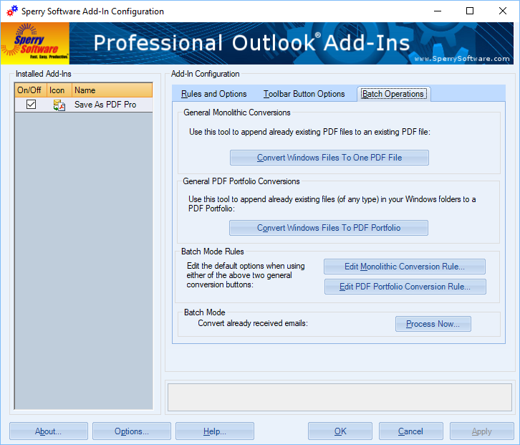
Task: Open the Help button
Action: pos(215,431)
